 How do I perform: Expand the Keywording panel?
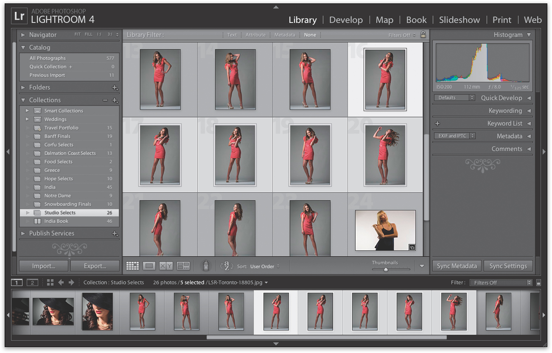pyautogui.click(x=529, y=111)
